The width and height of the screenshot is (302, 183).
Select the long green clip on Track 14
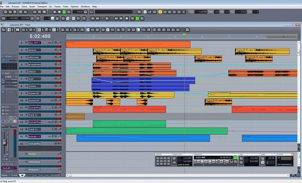[x=147, y=131]
